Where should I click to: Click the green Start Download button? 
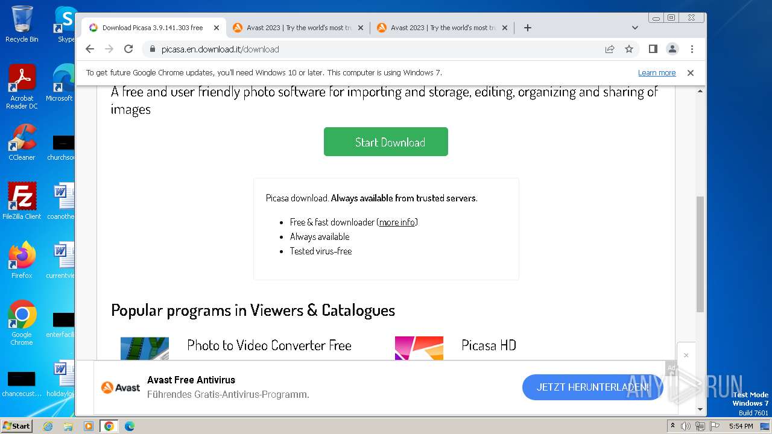pyautogui.click(x=386, y=142)
